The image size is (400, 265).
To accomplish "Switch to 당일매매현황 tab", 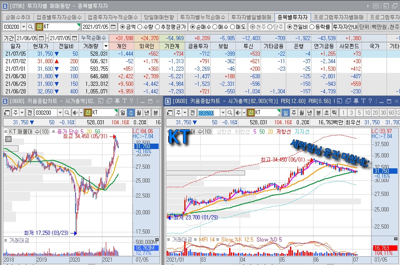I will (x=159, y=17).
